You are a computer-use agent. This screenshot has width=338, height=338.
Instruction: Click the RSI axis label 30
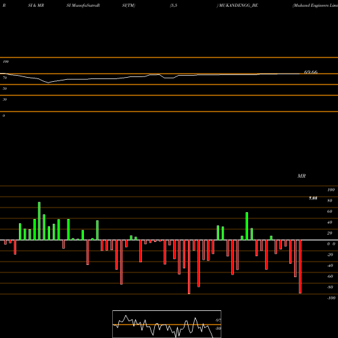pyautogui.click(x=5, y=99)
